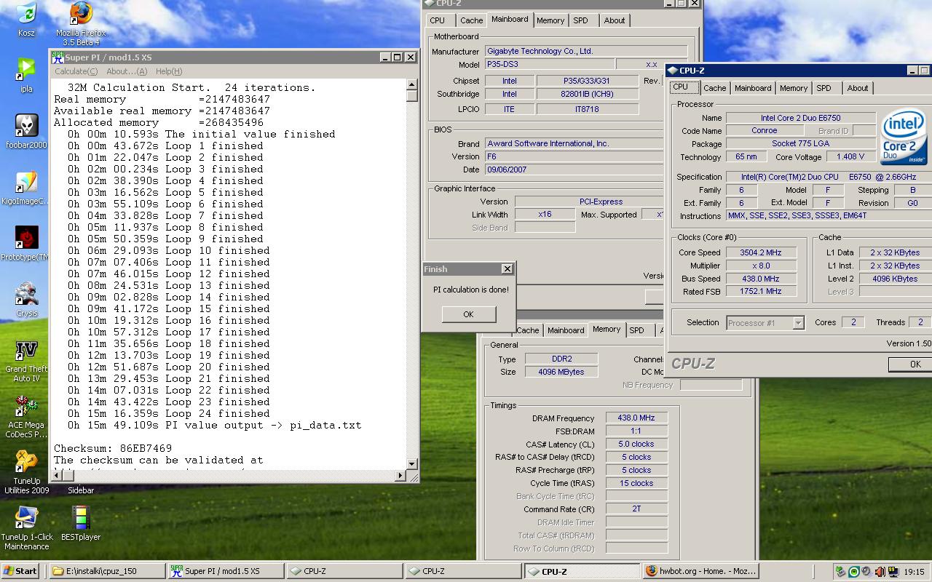
Task: Select About tab in front CPU-Z window
Action: click(x=858, y=88)
